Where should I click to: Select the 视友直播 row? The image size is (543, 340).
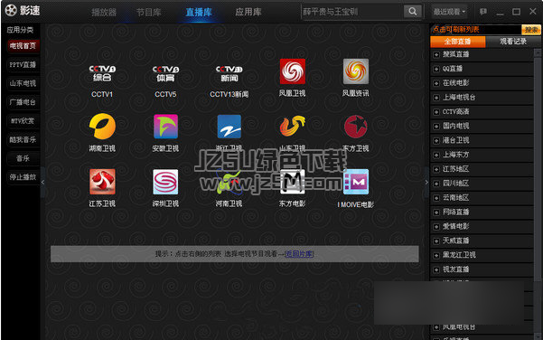point(482,269)
